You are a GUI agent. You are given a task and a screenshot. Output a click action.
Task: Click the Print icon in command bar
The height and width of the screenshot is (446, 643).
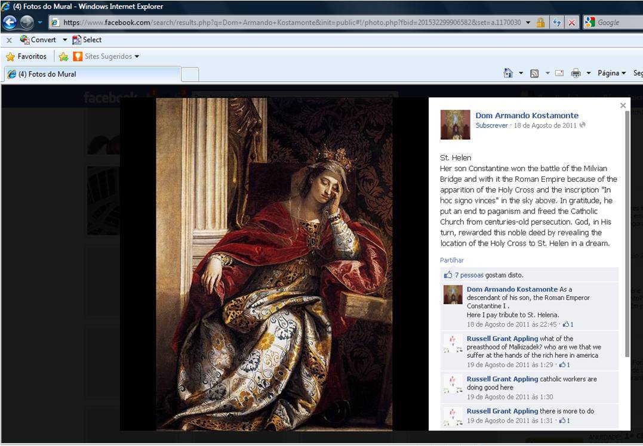[576, 73]
